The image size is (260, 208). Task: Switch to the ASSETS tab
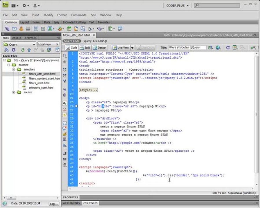(x=17, y=38)
